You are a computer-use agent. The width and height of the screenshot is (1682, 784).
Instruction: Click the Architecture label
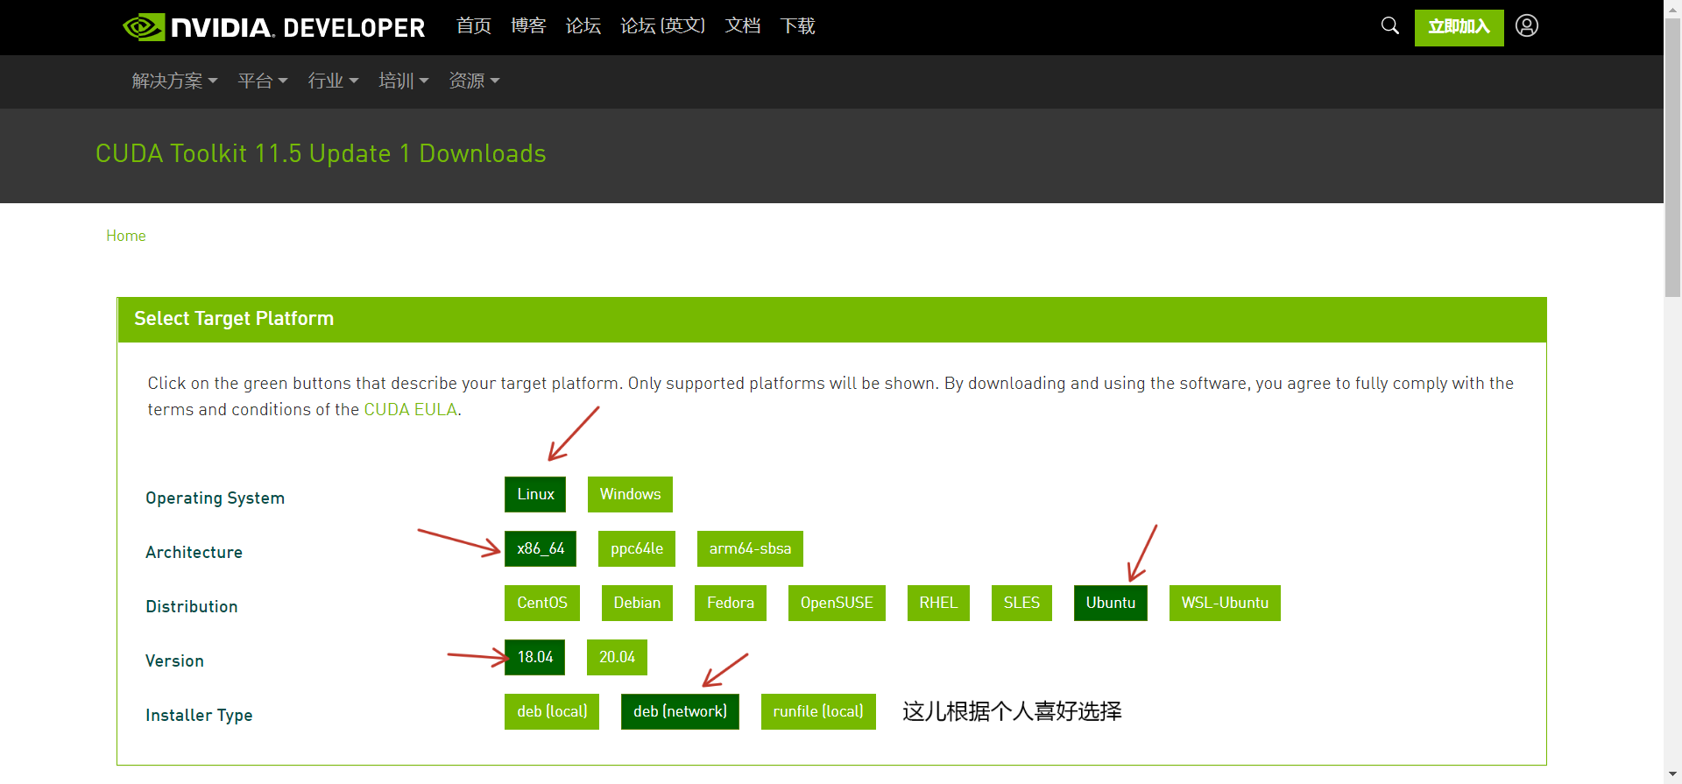pos(194,552)
